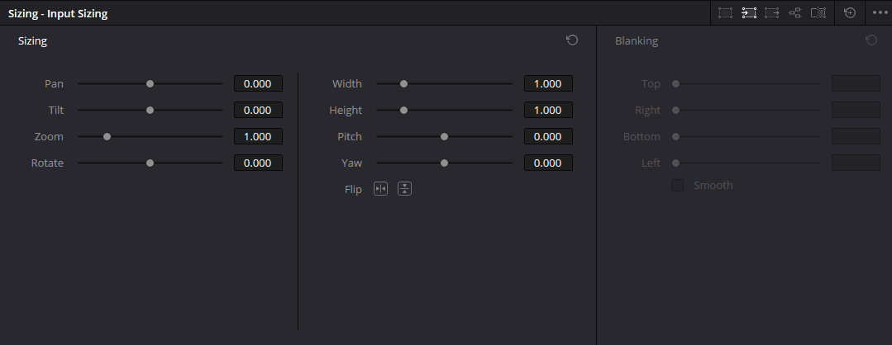Click the Yaw value field

pos(548,163)
